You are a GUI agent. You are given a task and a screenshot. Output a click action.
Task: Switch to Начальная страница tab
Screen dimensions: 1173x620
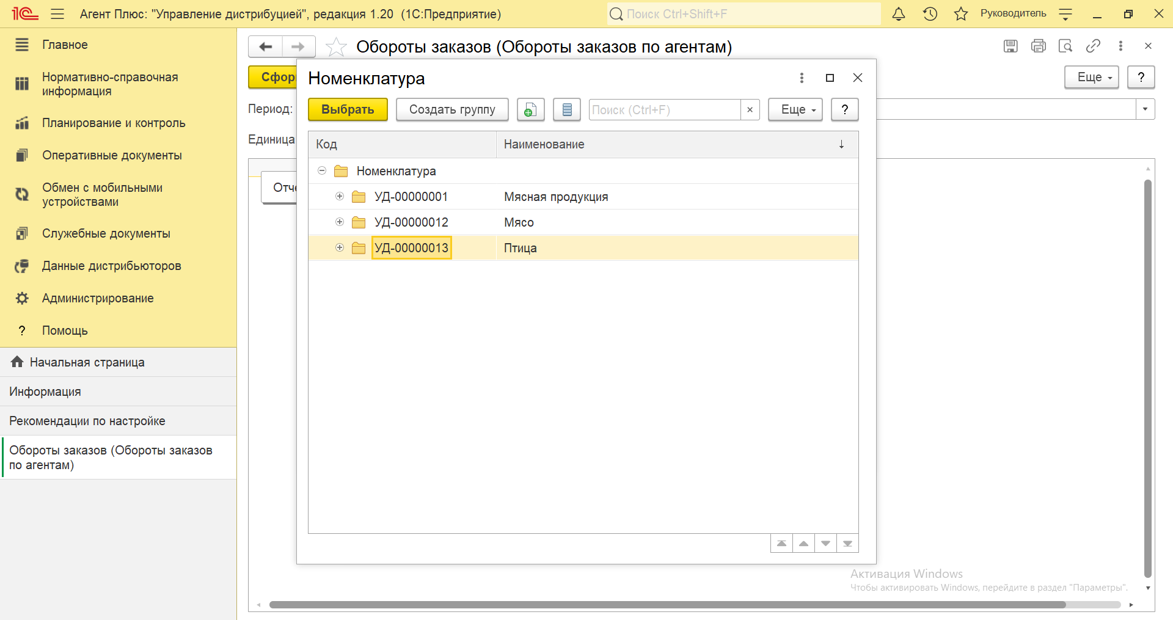click(118, 362)
